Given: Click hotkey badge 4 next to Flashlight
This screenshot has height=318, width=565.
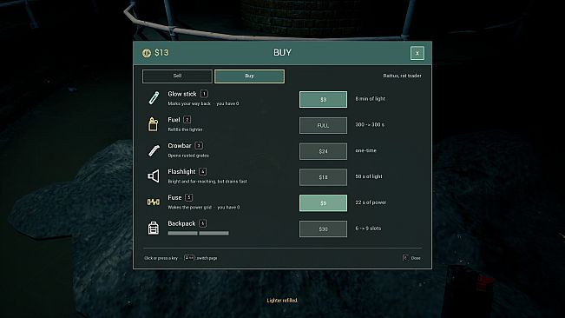Looking at the screenshot, I should pyautogui.click(x=202, y=172).
